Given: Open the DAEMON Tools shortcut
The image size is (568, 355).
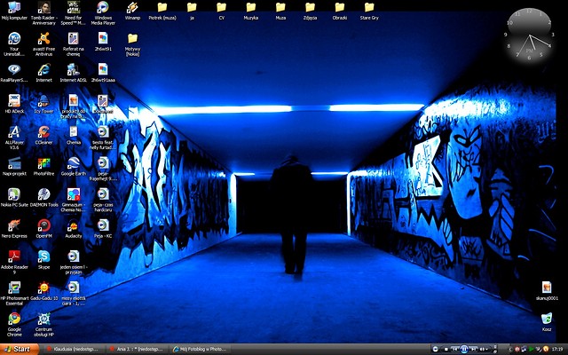Looking at the screenshot, I should (43, 198).
